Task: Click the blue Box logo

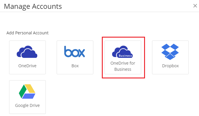Action: (75, 51)
